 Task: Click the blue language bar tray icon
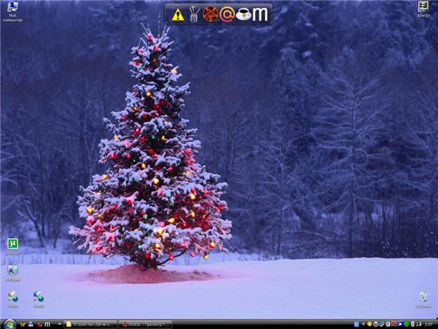[x=357, y=324]
